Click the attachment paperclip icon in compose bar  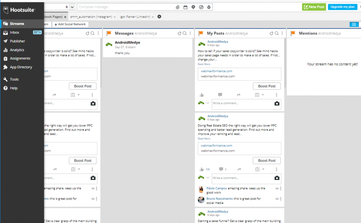point(178,7)
